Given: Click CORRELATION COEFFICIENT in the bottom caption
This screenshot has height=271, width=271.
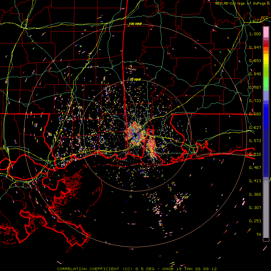Looking at the screenshot, I should [x=88, y=269].
